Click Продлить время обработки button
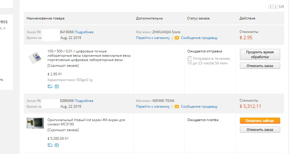This screenshot has width=289, height=154. point(260,54)
